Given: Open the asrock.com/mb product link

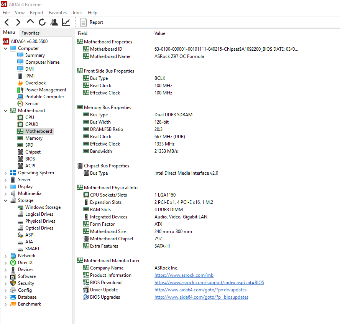Looking at the screenshot, I should tap(184, 275).
